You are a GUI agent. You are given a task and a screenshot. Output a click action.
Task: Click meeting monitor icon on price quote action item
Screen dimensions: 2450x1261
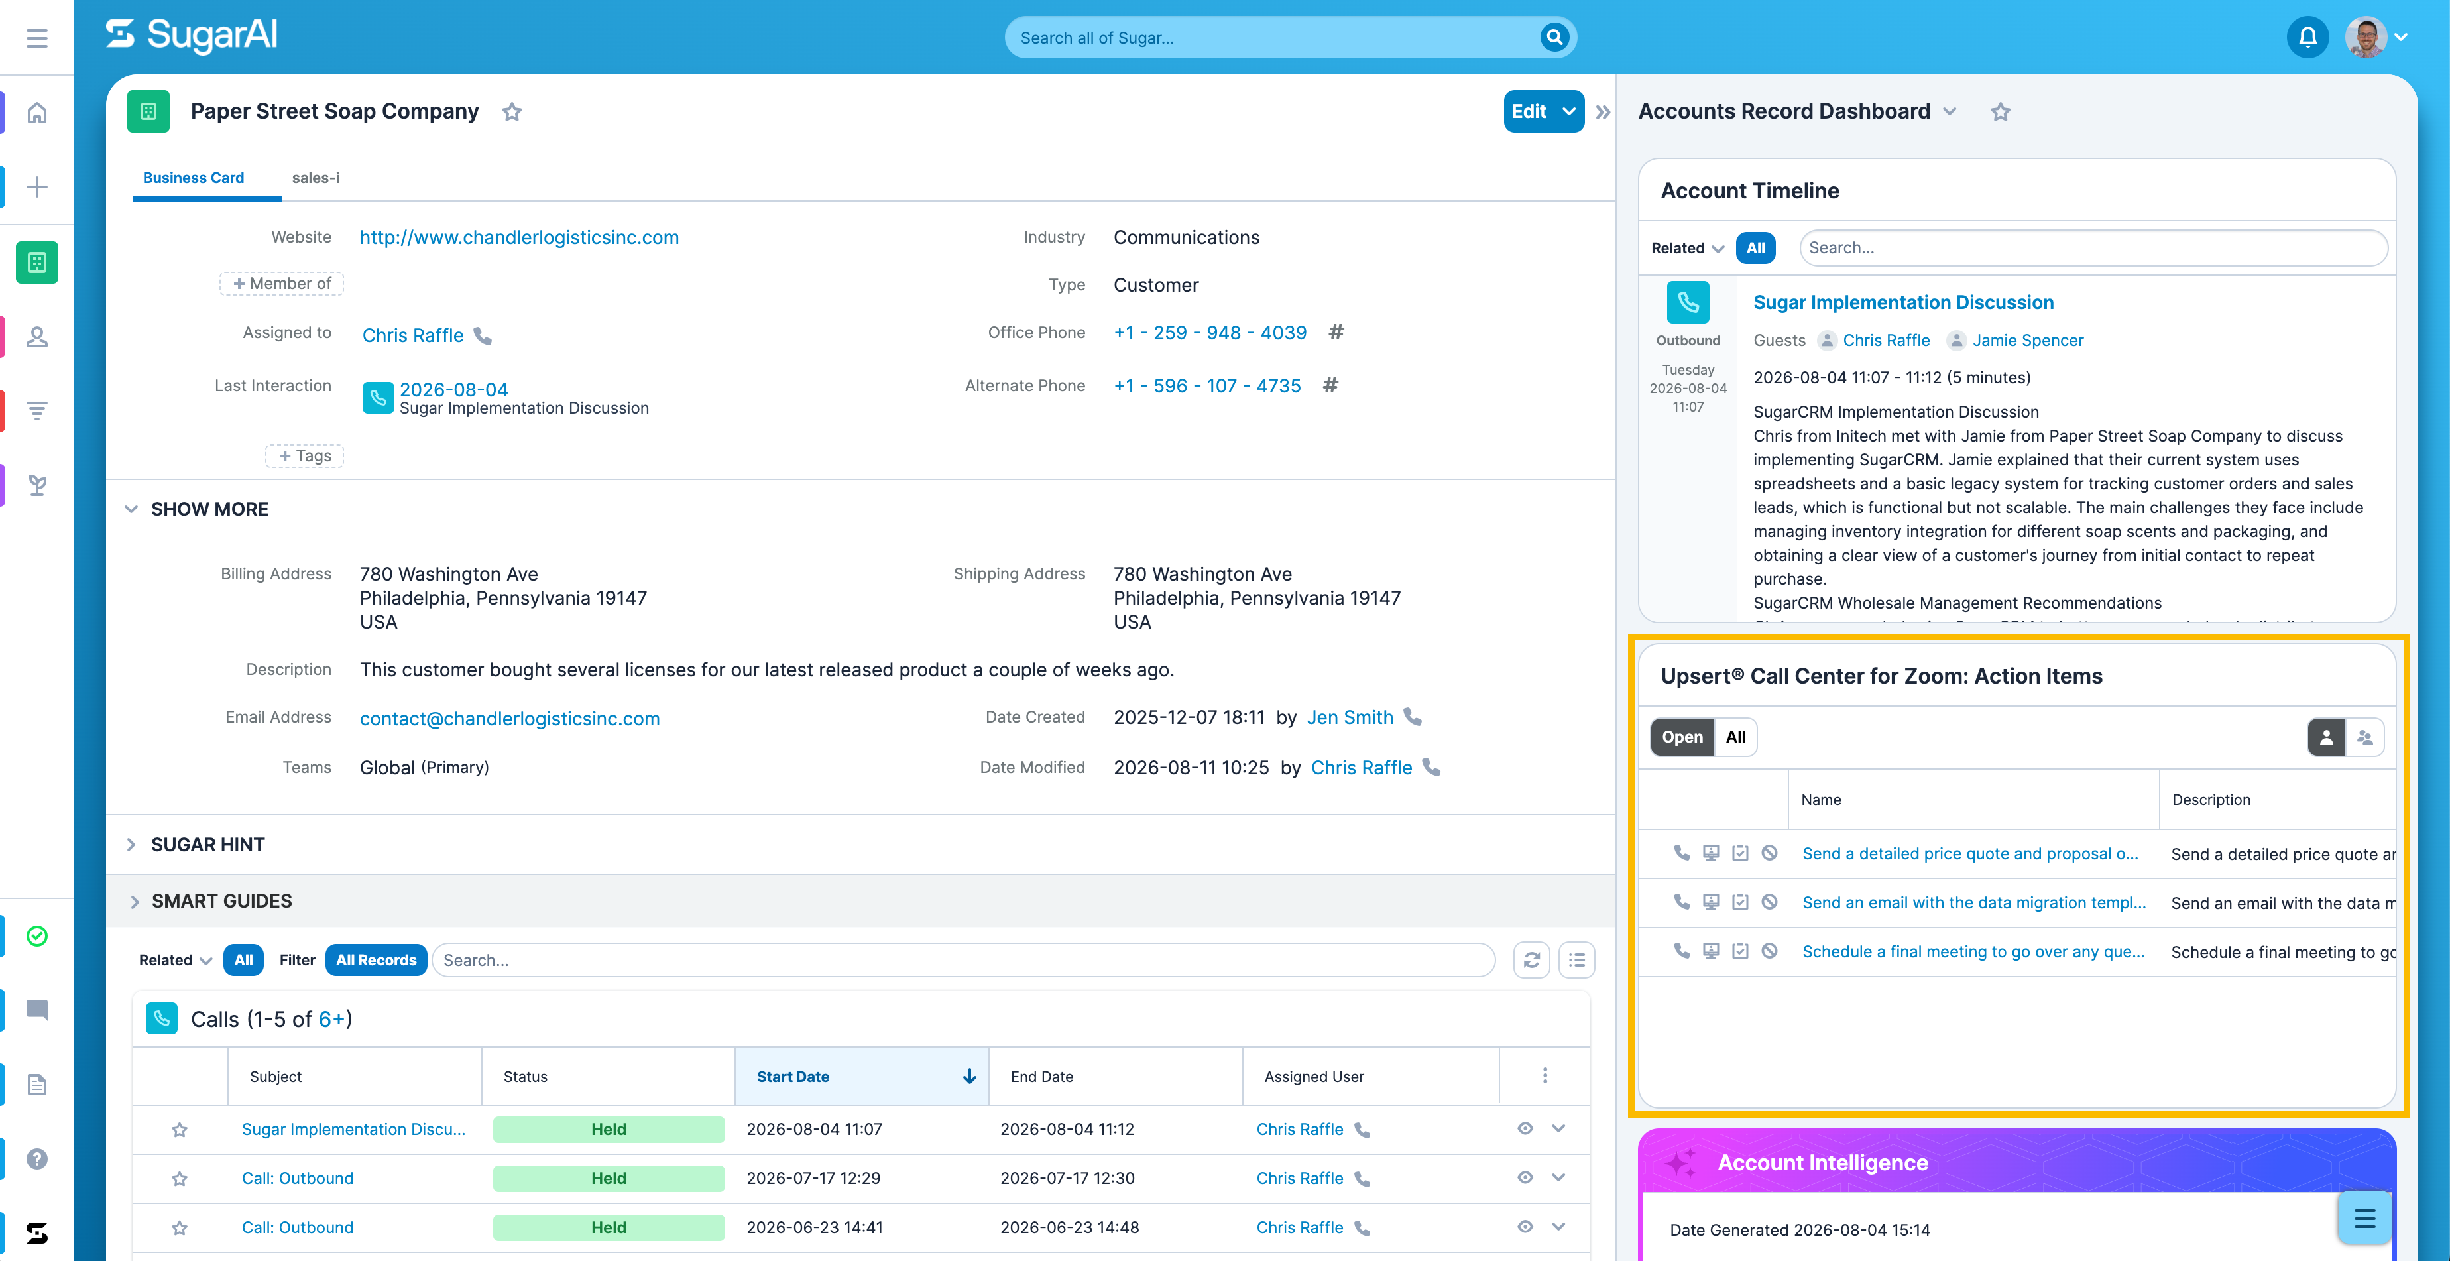pyautogui.click(x=1711, y=853)
